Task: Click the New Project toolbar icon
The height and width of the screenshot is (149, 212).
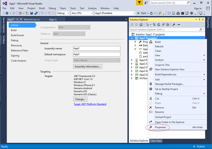Action: point(20,13)
